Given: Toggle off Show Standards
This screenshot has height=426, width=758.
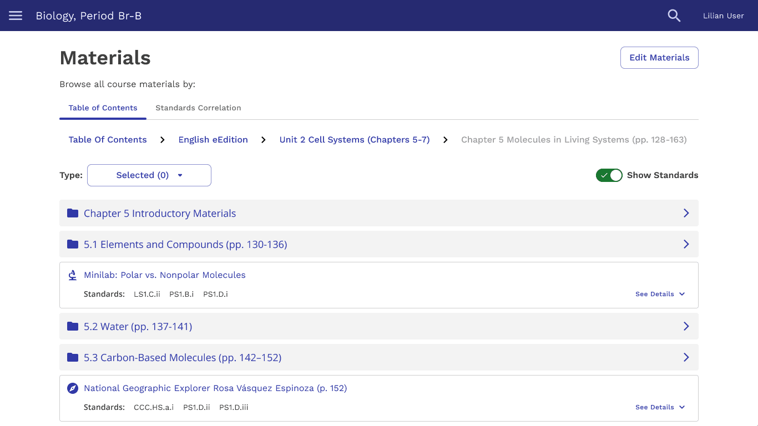Looking at the screenshot, I should [x=609, y=175].
